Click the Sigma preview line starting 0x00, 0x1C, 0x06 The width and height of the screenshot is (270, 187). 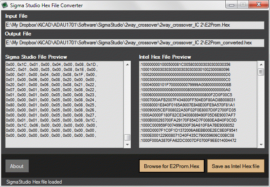click(x=51, y=125)
